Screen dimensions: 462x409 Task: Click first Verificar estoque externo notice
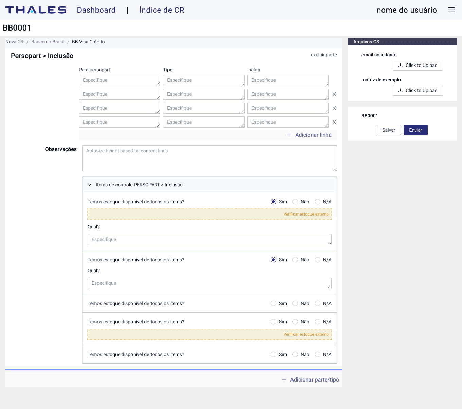point(210,214)
